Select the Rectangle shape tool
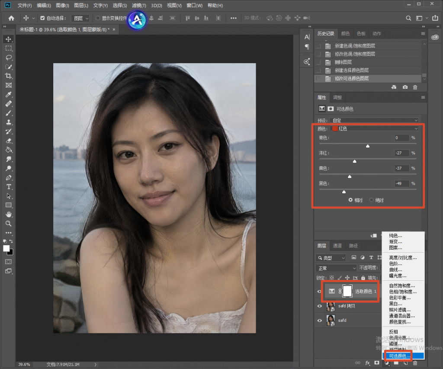This screenshot has width=443, height=369. tap(9, 205)
